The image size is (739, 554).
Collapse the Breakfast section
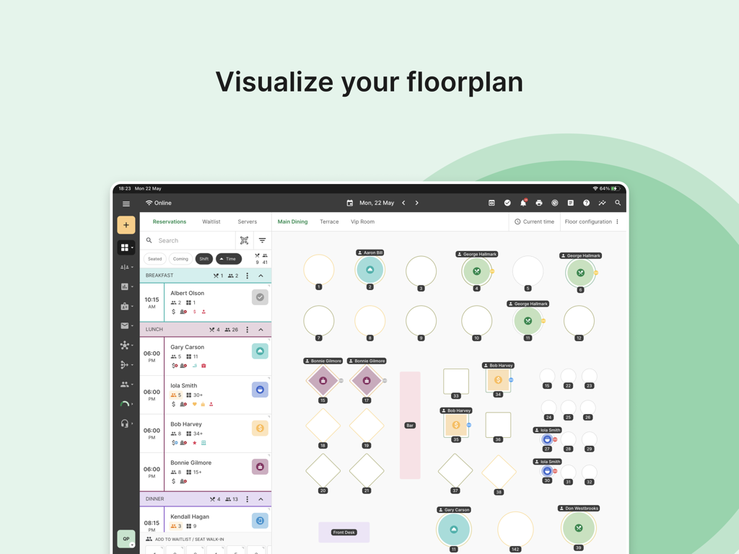pos(261,276)
